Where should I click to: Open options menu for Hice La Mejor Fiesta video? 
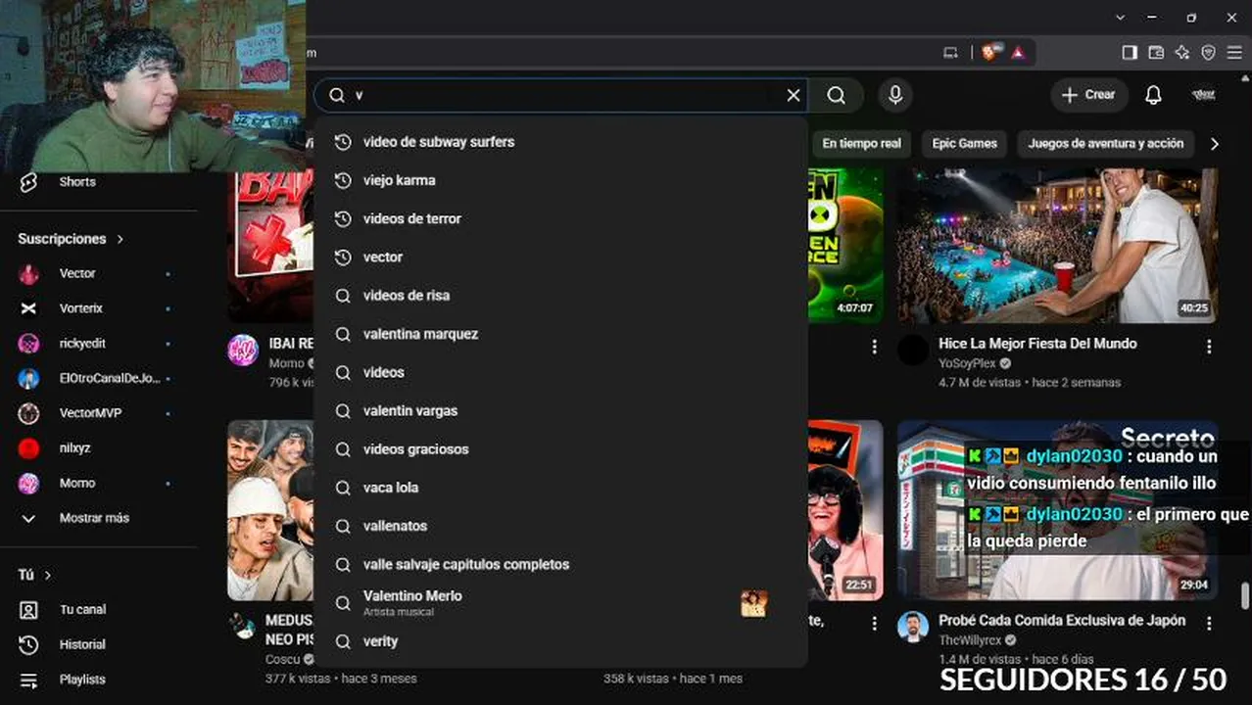click(x=1209, y=347)
